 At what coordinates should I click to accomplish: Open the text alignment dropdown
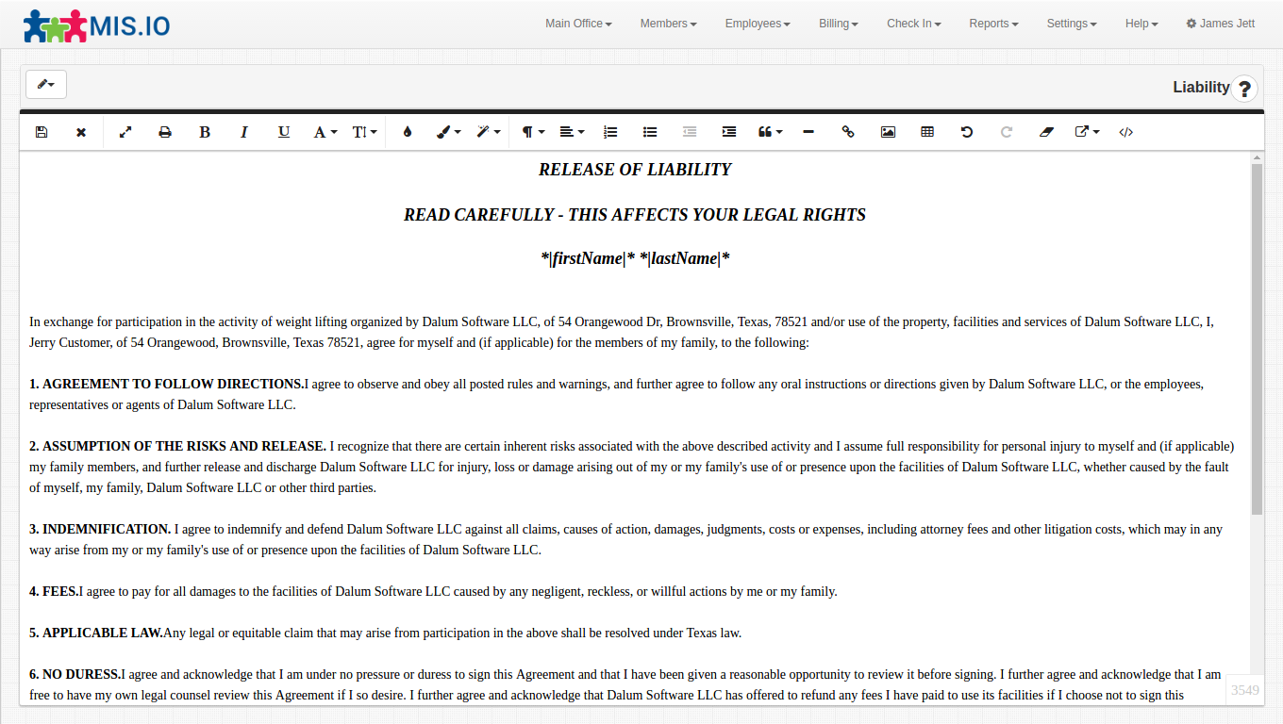point(572,132)
